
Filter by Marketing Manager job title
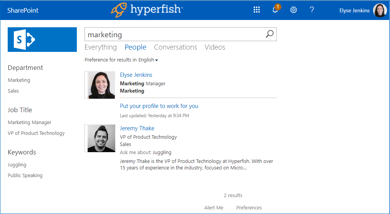coord(29,123)
